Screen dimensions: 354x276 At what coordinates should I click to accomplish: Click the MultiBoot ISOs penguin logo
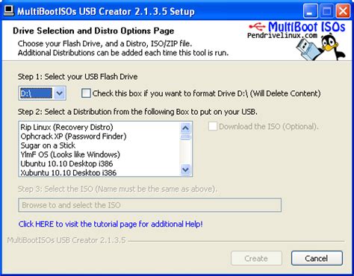(x=321, y=47)
